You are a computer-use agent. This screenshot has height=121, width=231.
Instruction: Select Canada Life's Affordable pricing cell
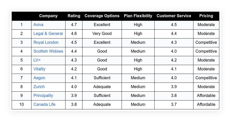click(x=206, y=104)
